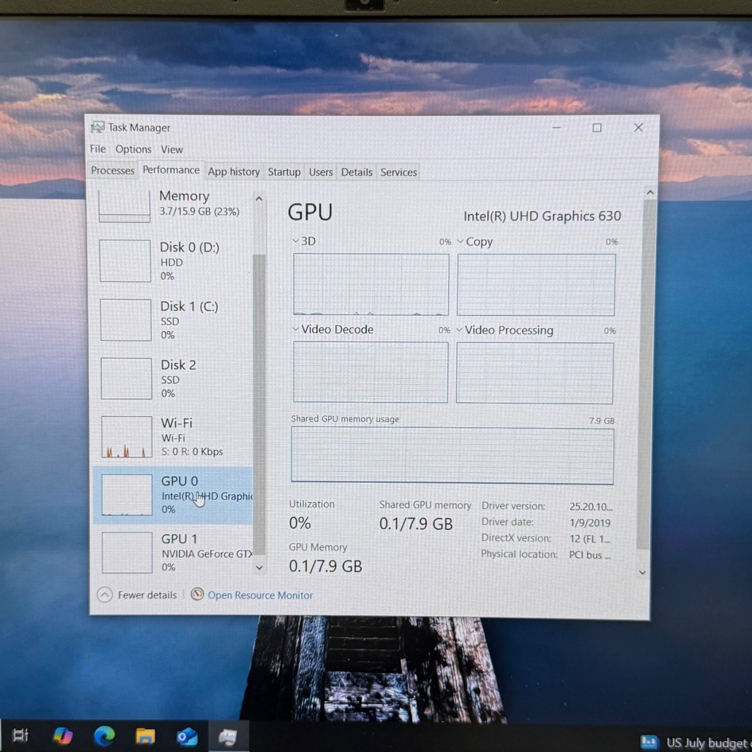Image resolution: width=752 pixels, height=752 pixels.
Task: Click Open Resource Monitor link
Action: pos(260,595)
